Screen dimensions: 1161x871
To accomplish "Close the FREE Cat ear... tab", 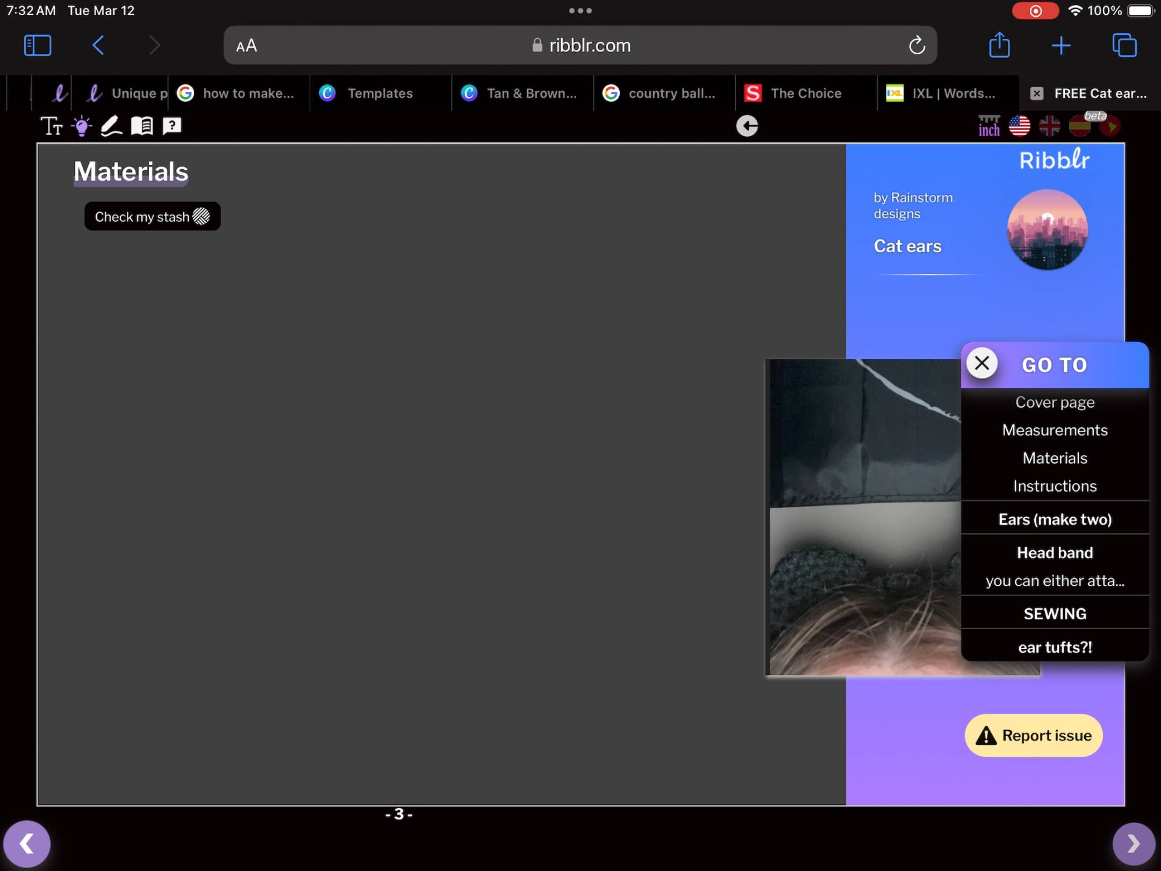I will pyautogui.click(x=1037, y=94).
